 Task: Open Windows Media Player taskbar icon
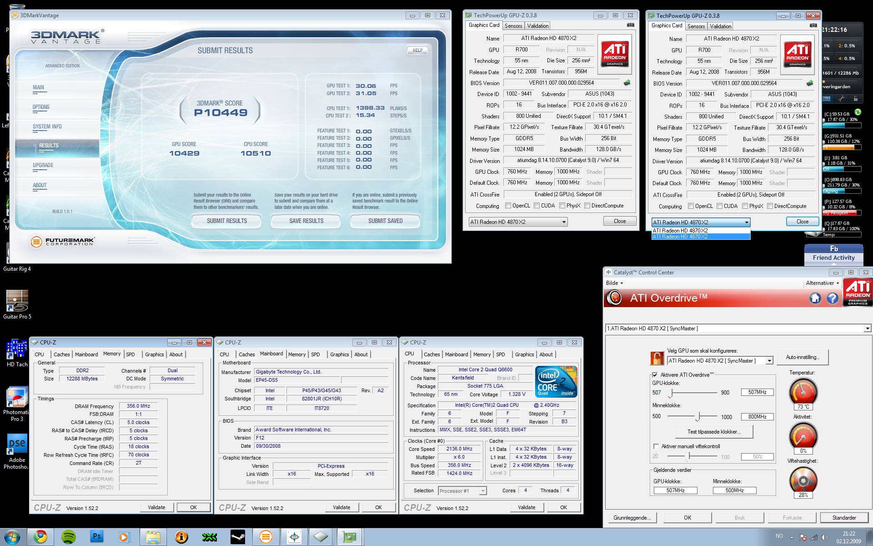[124, 537]
